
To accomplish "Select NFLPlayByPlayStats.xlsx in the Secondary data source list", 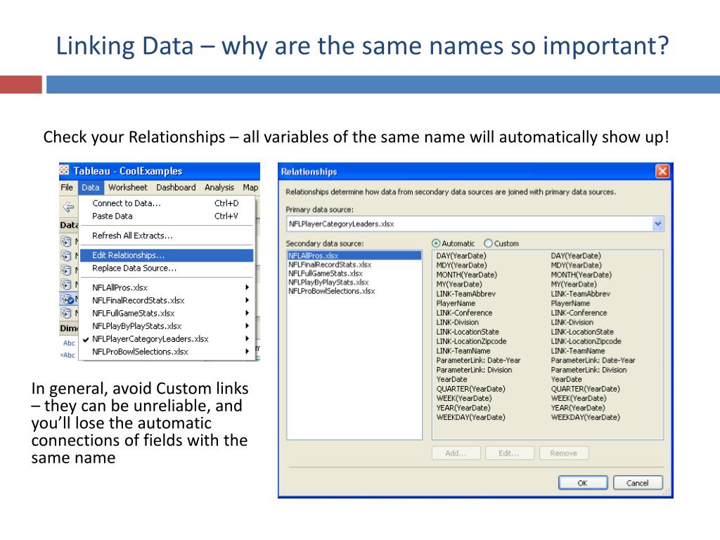I will [328, 283].
